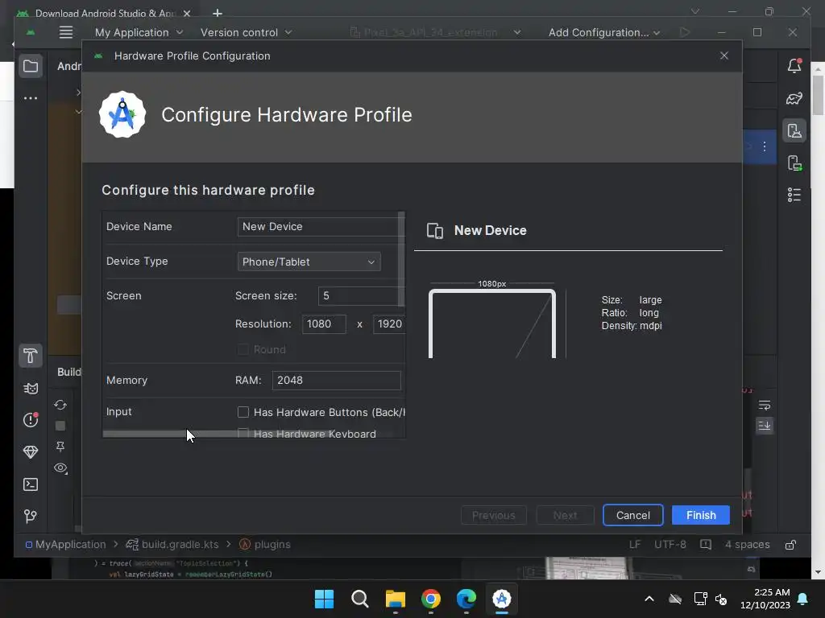Open the main hamburger menu
825x618 pixels.
[66, 32]
